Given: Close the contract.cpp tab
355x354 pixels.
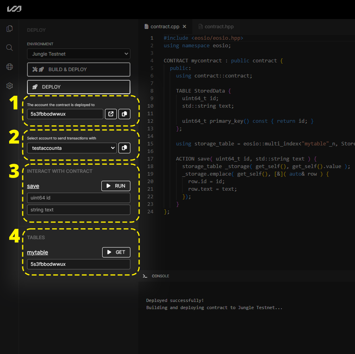Looking at the screenshot, I should pyautogui.click(x=184, y=26).
